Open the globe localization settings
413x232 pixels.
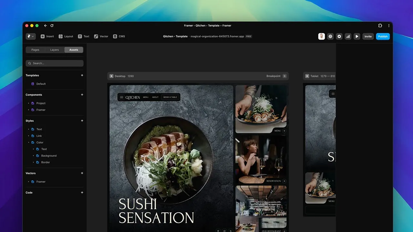coord(330,36)
